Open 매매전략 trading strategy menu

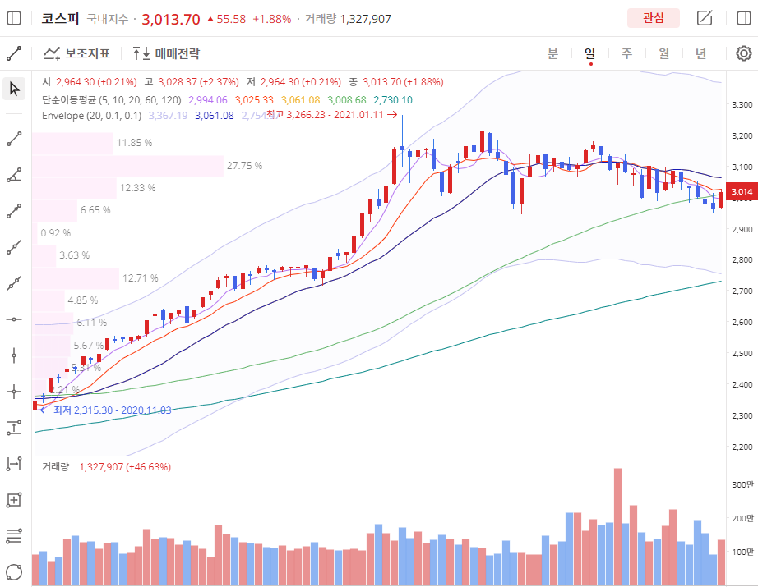click(166, 53)
